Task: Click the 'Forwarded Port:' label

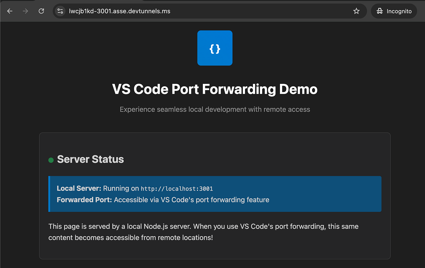Action: (84, 200)
